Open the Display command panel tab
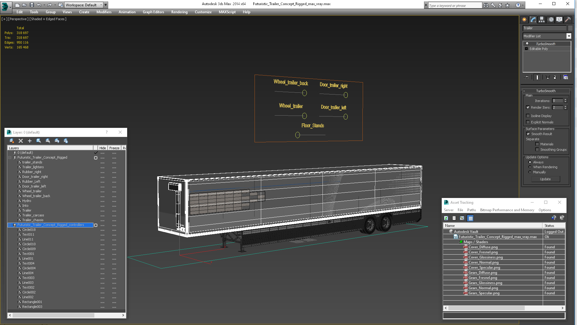Image resolution: width=577 pixels, height=325 pixels. (x=559, y=20)
